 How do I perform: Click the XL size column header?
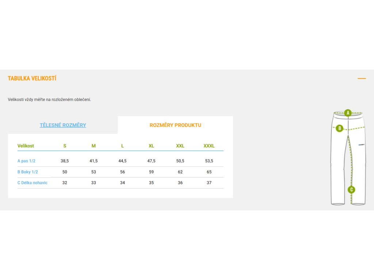pyautogui.click(x=151, y=146)
